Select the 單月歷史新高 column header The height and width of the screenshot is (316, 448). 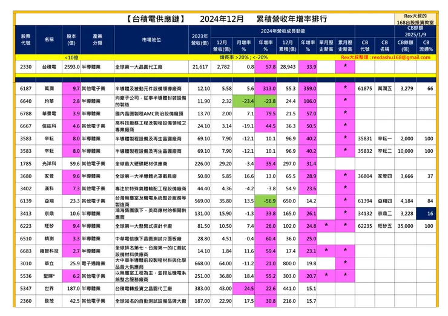(x=326, y=46)
